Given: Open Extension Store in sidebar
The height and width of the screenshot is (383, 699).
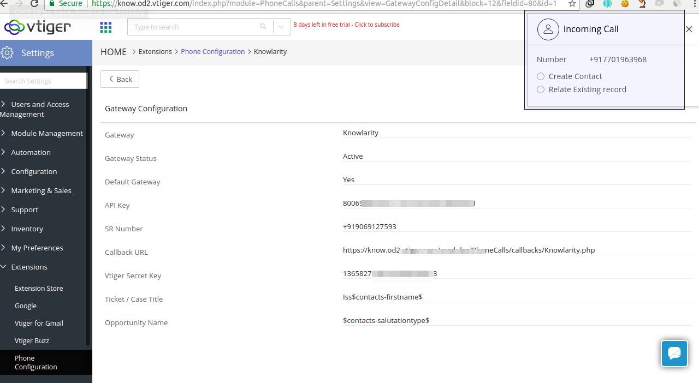Looking at the screenshot, I should pyautogui.click(x=39, y=288).
